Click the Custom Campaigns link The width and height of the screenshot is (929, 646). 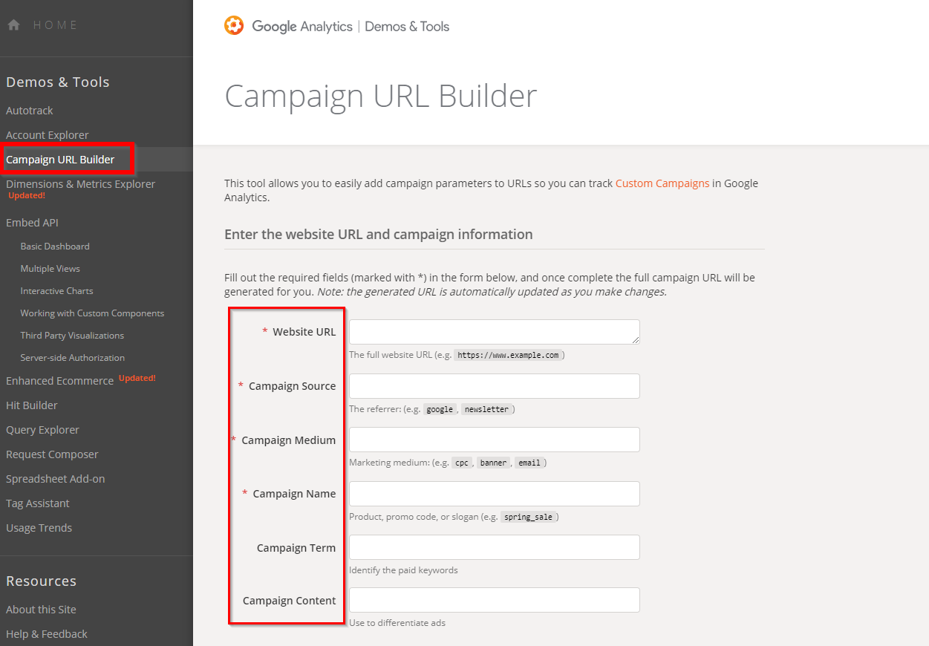click(662, 183)
